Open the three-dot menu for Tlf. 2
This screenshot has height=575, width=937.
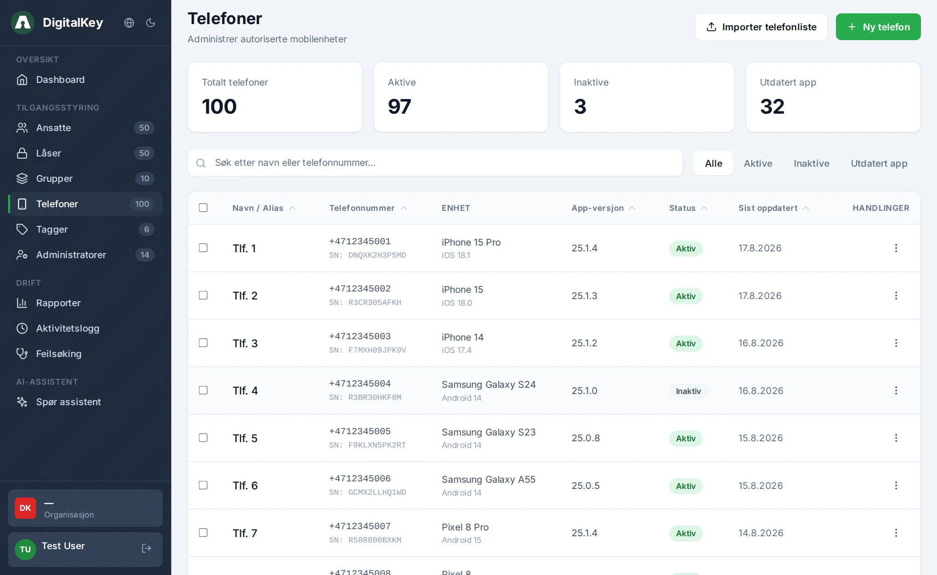click(896, 296)
